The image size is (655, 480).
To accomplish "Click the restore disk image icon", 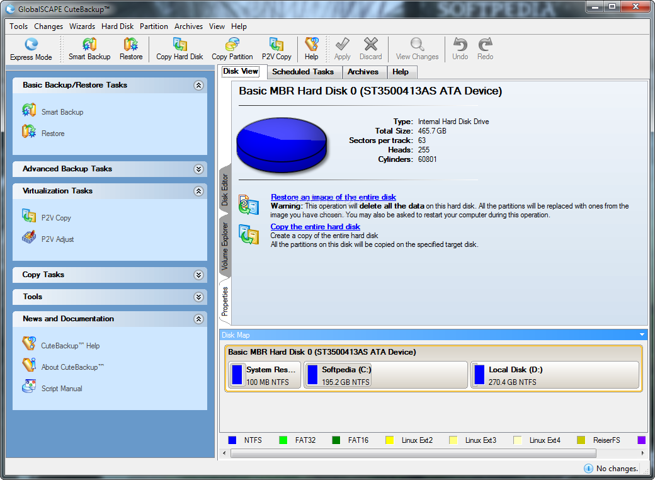I will [249, 205].
